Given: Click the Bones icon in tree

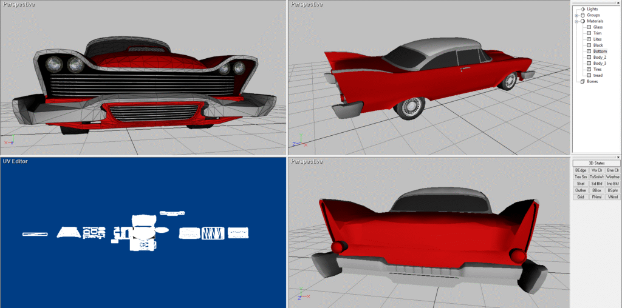Looking at the screenshot, I should (x=583, y=81).
